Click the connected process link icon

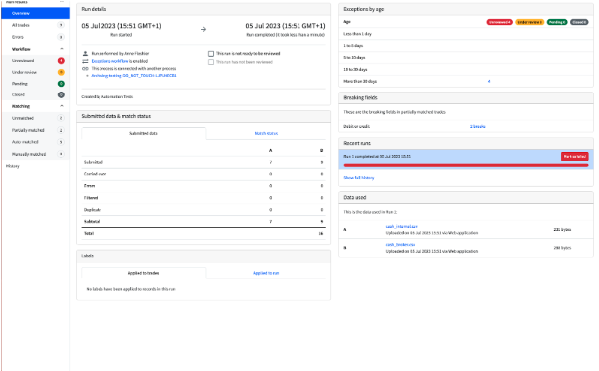coord(85,69)
